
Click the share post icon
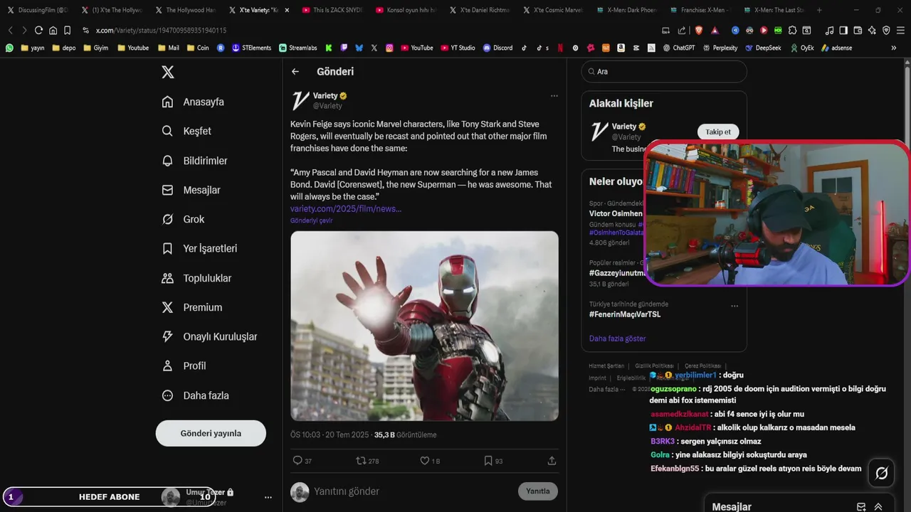(x=552, y=461)
